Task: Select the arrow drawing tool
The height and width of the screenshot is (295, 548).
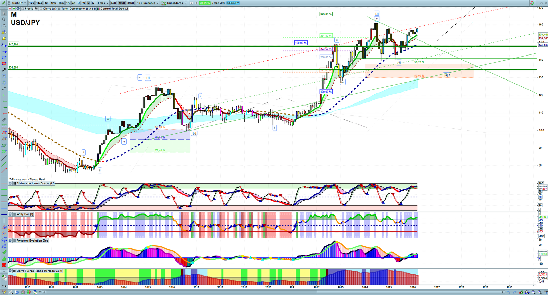Action: (4, 70)
